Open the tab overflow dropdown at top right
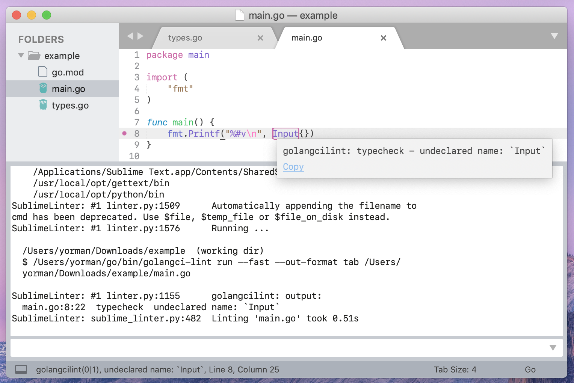Viewport: 574px width, 383px height. point(554,36)
